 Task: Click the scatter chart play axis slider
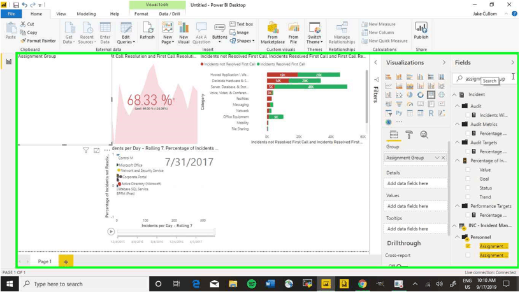point(166,232)
